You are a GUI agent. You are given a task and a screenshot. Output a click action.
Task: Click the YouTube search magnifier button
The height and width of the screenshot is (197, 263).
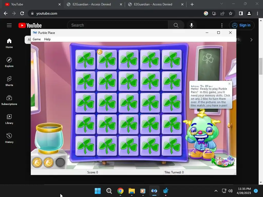click(176, 25)
